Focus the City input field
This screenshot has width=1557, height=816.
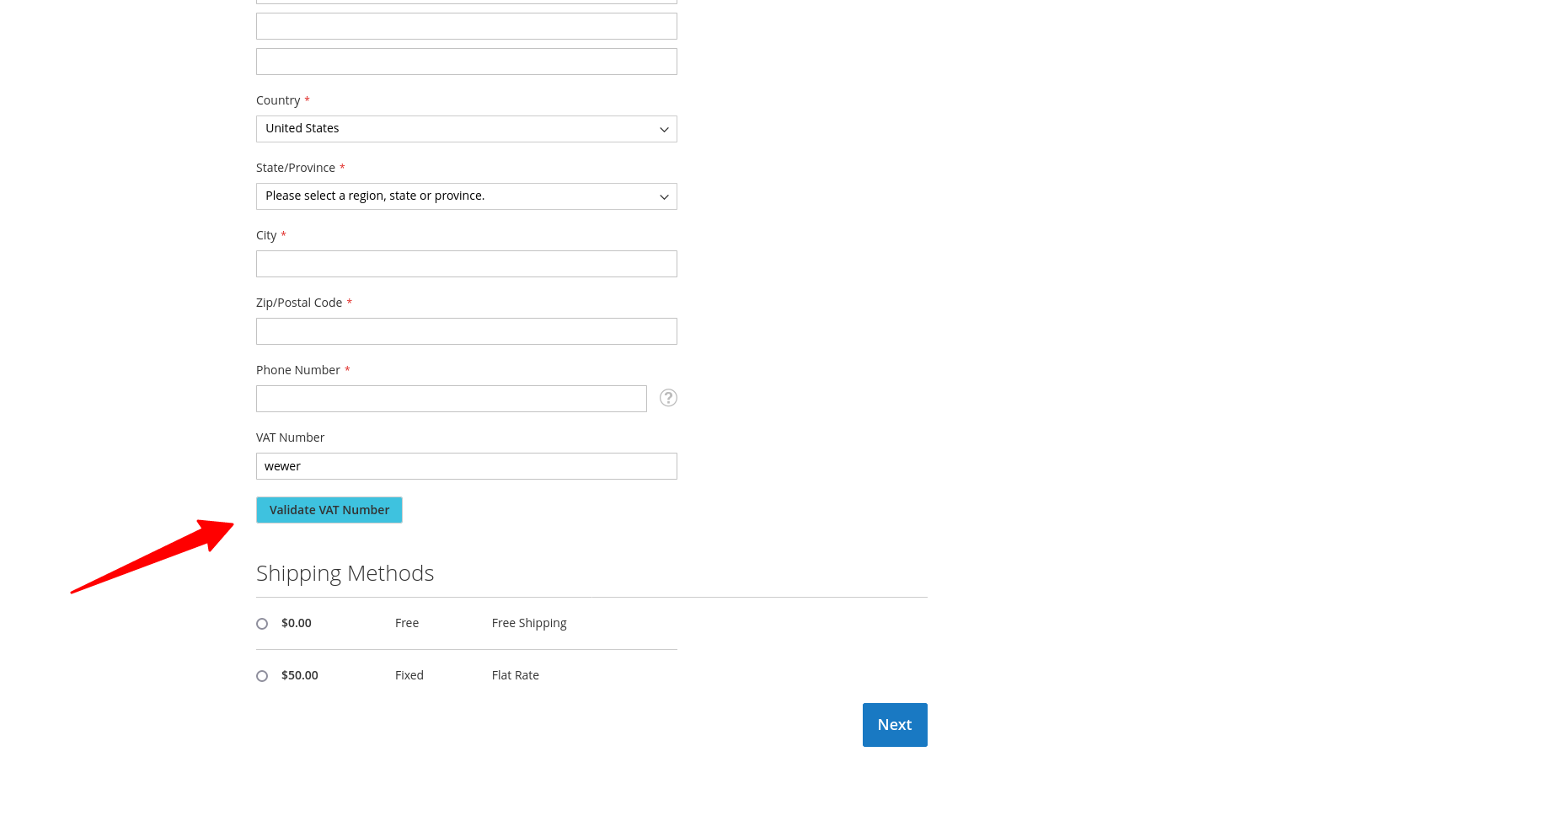click(x=466, y=264)
